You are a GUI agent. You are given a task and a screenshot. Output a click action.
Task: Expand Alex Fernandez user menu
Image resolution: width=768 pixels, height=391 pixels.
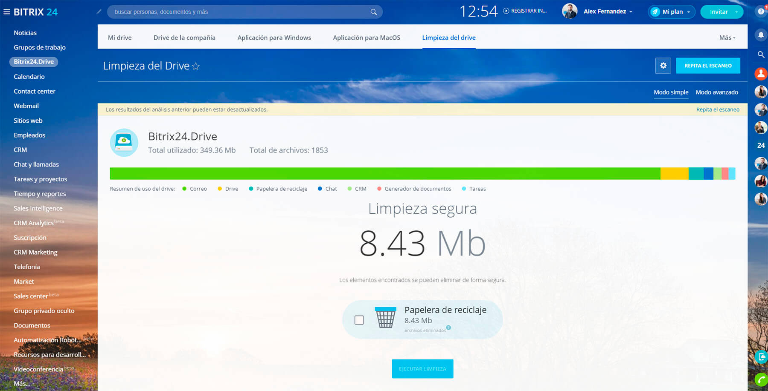click(608, 11)
